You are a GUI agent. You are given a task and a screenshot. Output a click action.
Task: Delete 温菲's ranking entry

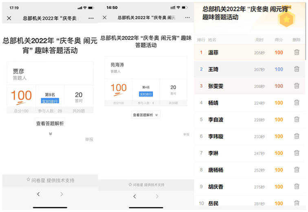click(x=297, y=53)
